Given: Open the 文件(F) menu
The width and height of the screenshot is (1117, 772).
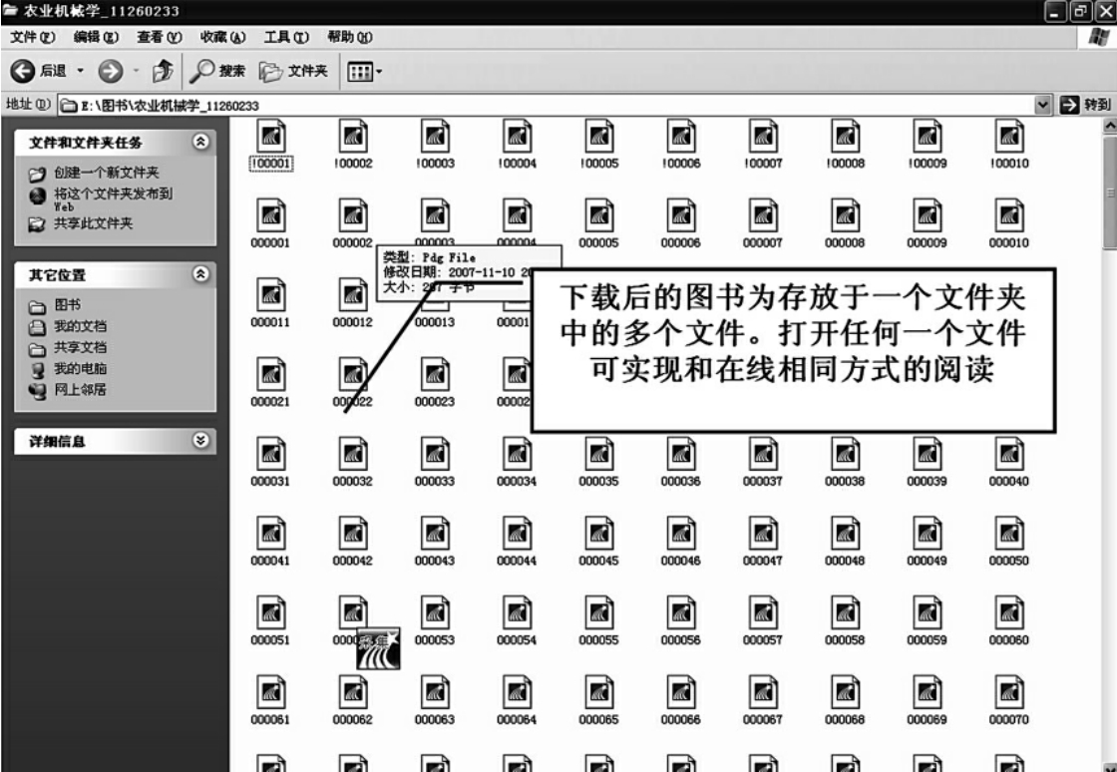Looking at the screenshot, I should [x=33, y=37].
